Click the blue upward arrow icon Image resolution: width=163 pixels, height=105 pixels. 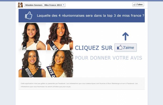(125, 36)
